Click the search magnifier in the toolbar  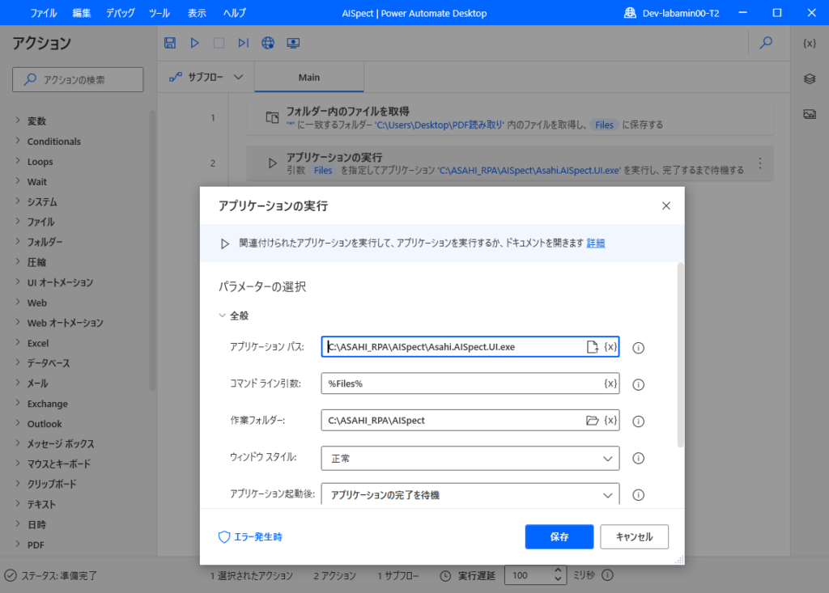point(766,43)
